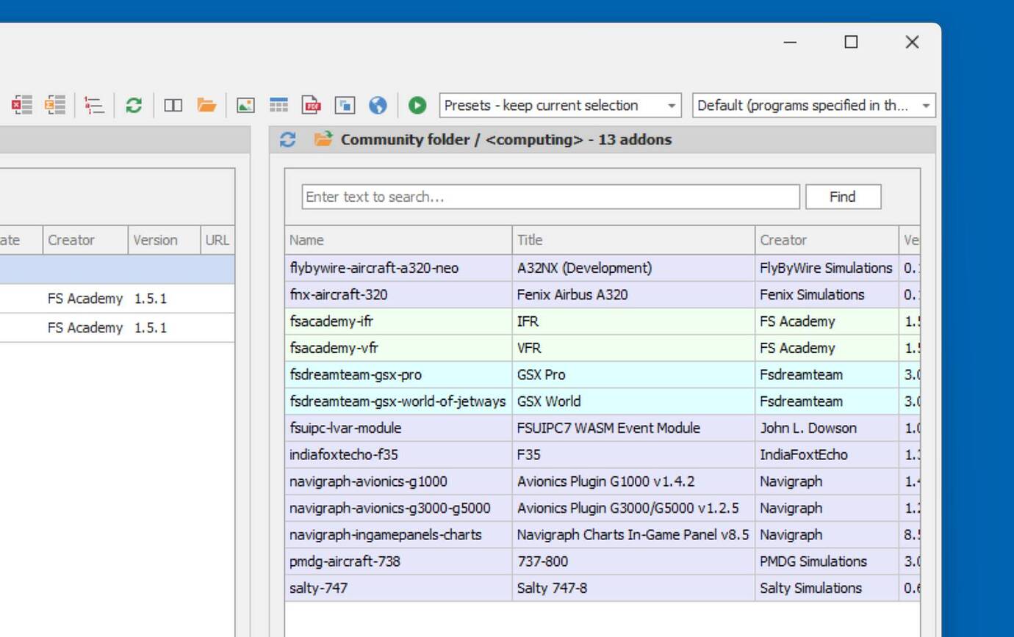Launch the simulator with the green play icon
Screen dimensions: 1014x637
(417, 105)
